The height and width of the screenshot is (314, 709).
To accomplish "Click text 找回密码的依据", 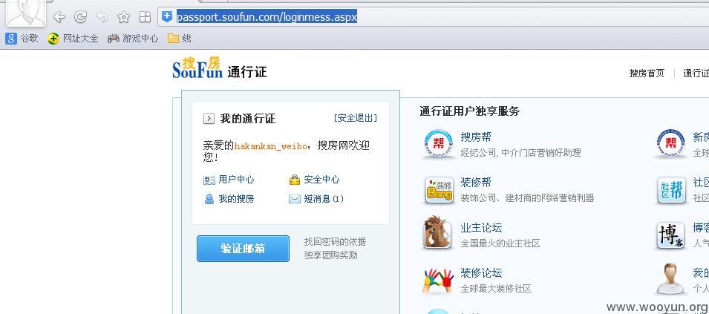I will (x=335, y=242).
